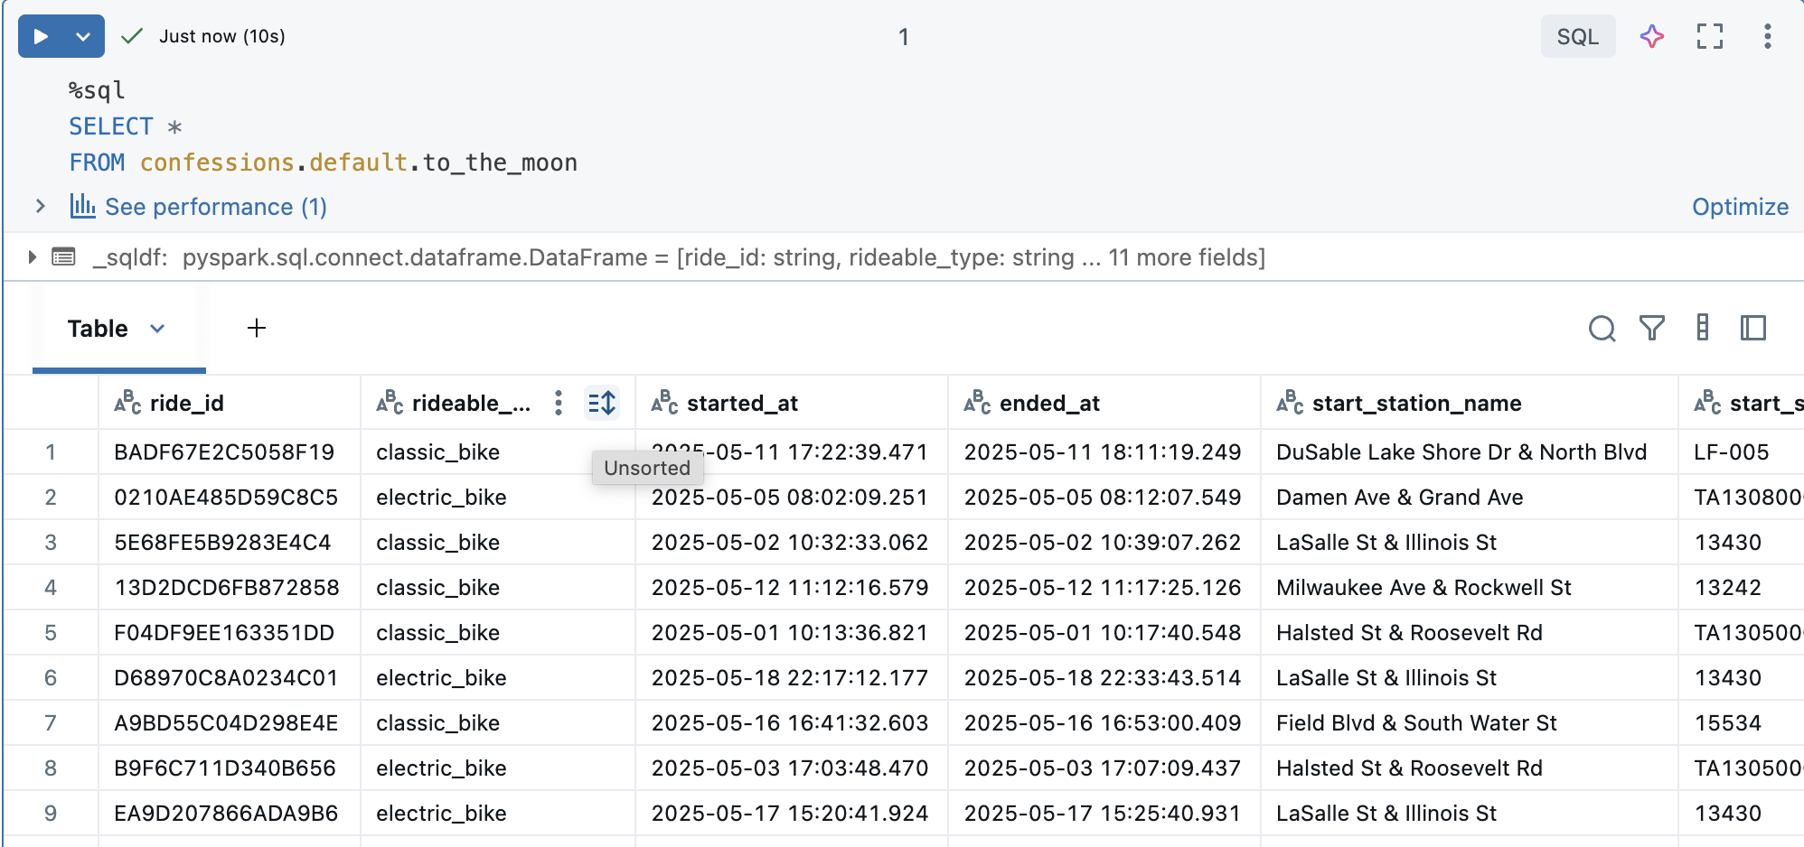The height and width of the screenshot is (847, 1804).
Task: Open the data profile icon beside the filter
Action: tap(1703, 329)
